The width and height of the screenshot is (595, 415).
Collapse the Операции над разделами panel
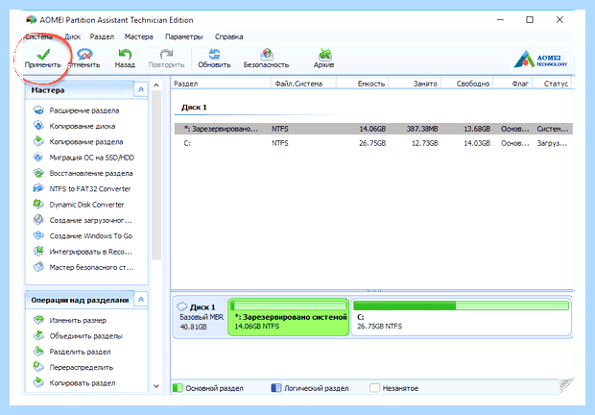(x=141, y=299)
